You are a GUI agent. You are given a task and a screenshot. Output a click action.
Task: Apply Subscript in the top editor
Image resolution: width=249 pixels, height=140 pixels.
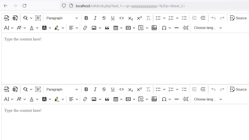click(x=130, y=18)
